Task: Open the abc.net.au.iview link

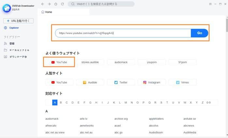Action: pos(55,132)
